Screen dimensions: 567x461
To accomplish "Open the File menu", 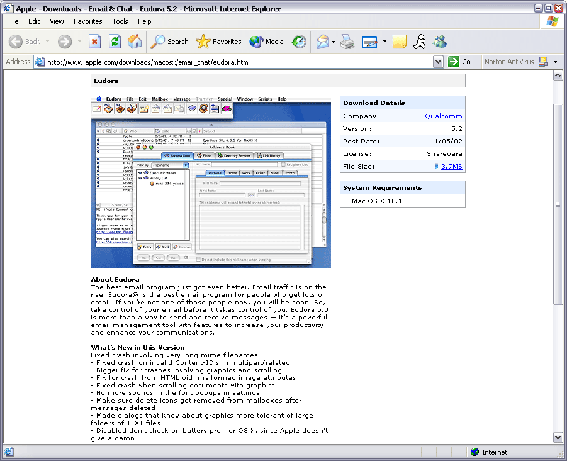I will [13, 21].
